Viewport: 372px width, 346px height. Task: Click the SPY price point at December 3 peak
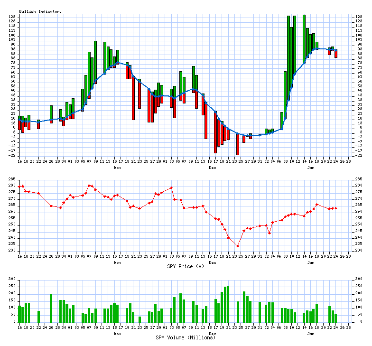click(171, 188)
